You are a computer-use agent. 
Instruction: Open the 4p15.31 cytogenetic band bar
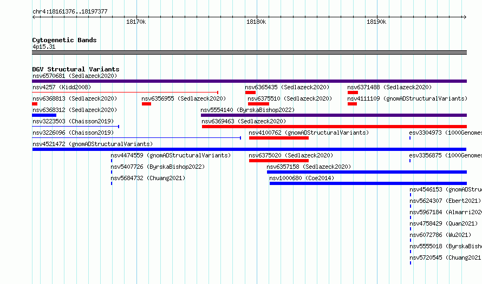coord(249,52)
